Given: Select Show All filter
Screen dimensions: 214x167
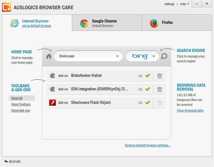Looking at the screenshot, I should 17,98.
